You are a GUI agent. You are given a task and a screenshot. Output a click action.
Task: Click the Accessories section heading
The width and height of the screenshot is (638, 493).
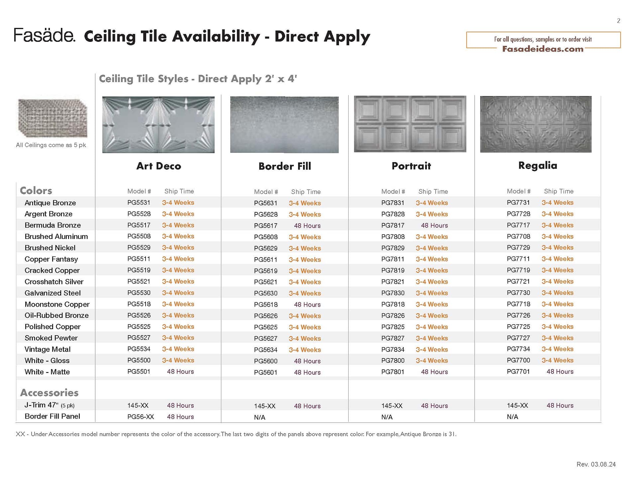pos(49,392)
